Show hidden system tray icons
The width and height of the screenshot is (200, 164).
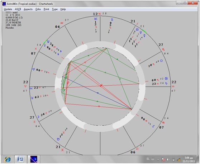(158, 160)
